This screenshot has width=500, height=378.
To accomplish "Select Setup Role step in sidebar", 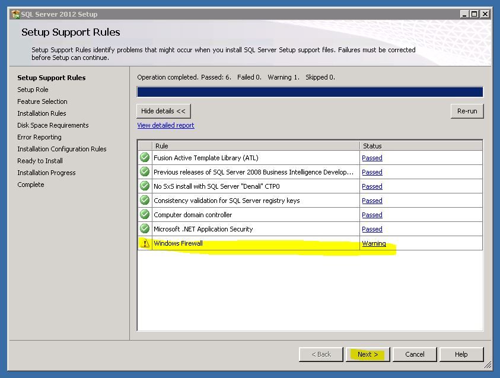I will 33,90.
